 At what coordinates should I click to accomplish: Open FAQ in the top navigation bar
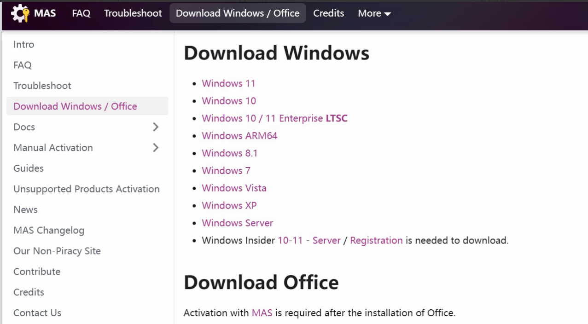point(81,13)
